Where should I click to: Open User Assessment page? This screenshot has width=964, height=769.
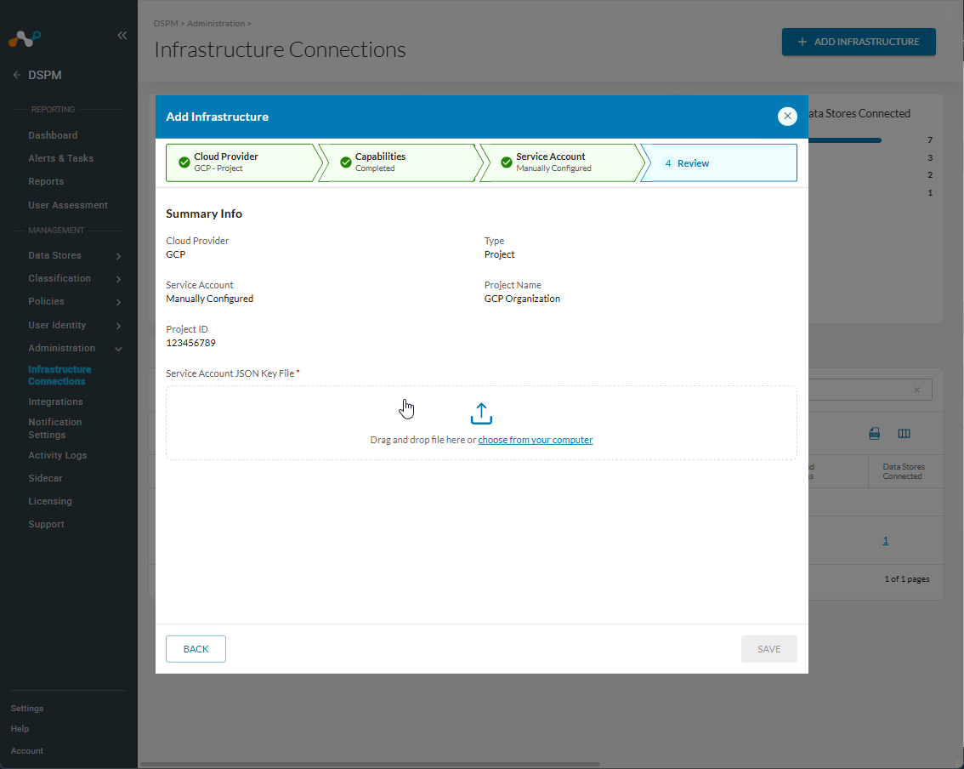click(x=68, y=205)
